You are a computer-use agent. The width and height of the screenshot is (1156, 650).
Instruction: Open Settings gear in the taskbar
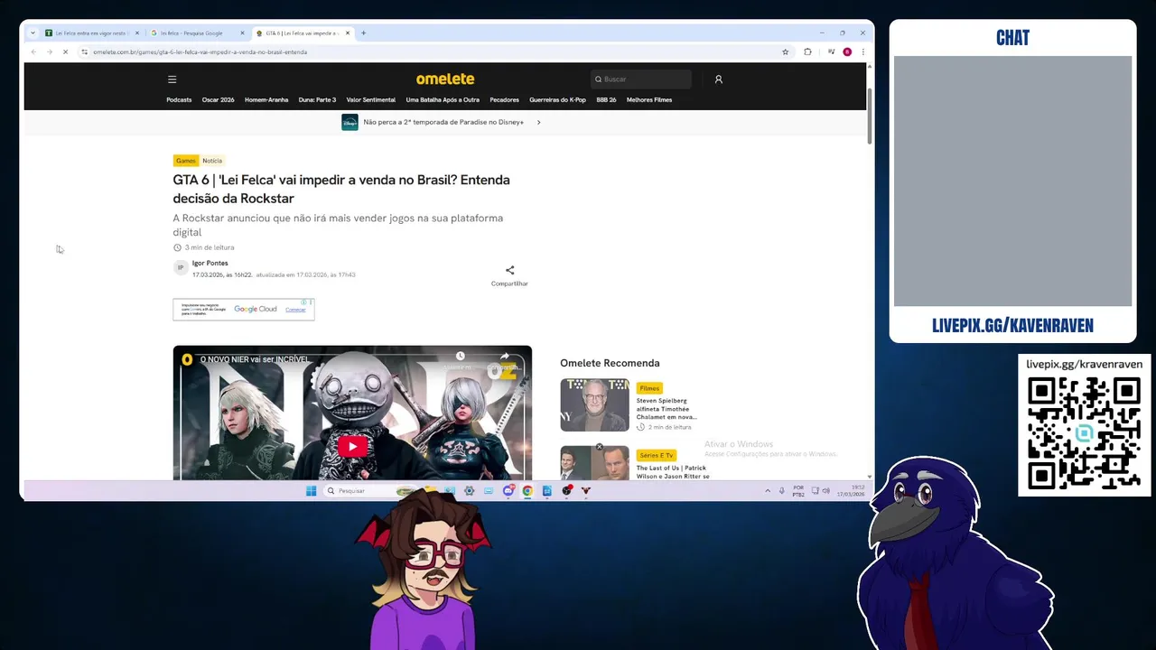469,491
